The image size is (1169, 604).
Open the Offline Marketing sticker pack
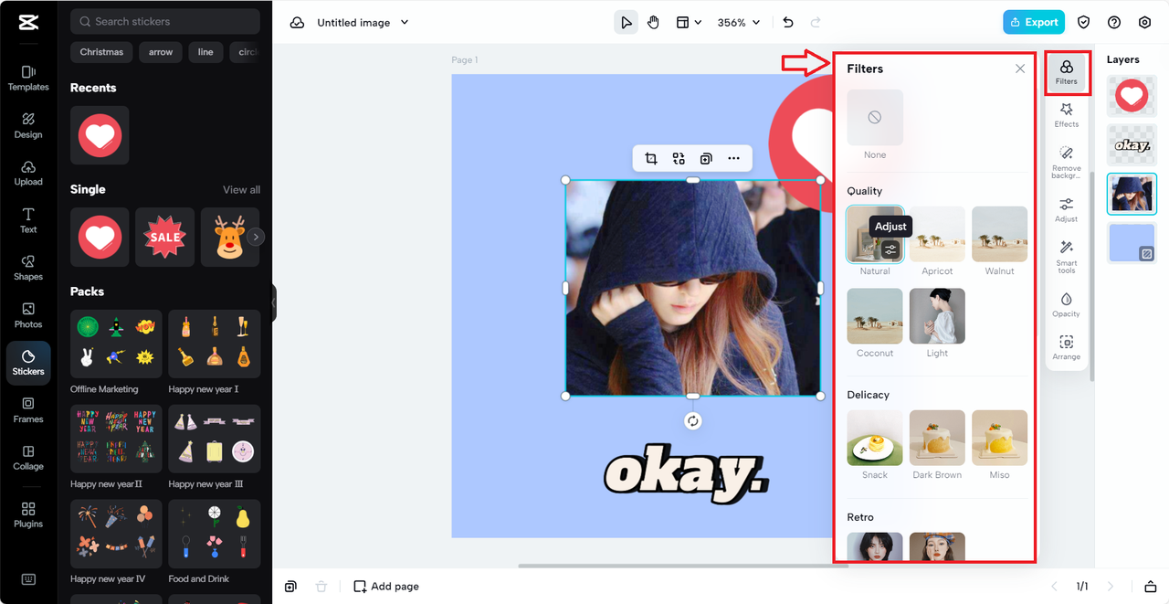116,344
